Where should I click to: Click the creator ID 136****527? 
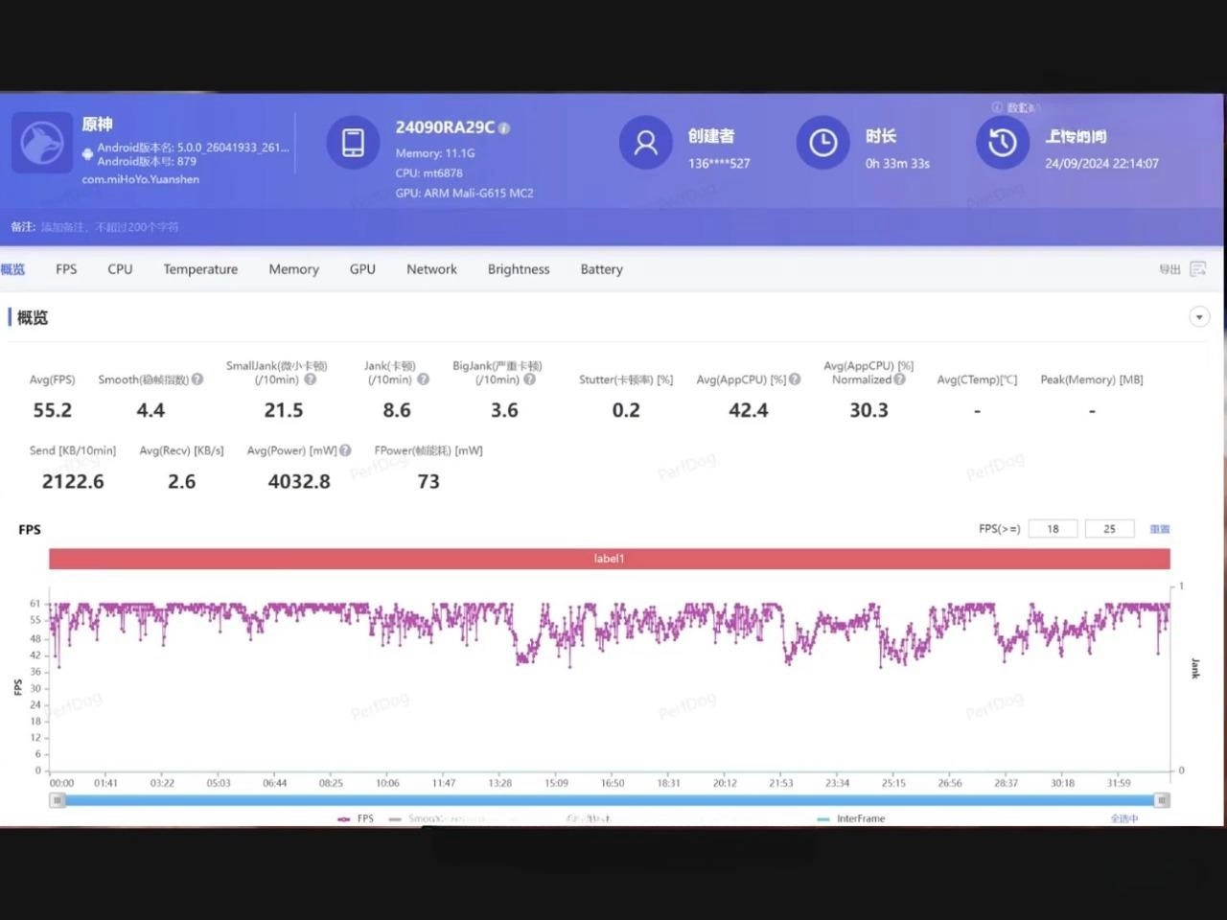[719, 163]
